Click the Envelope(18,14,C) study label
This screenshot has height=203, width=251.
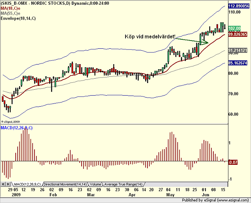coord(18,18)
